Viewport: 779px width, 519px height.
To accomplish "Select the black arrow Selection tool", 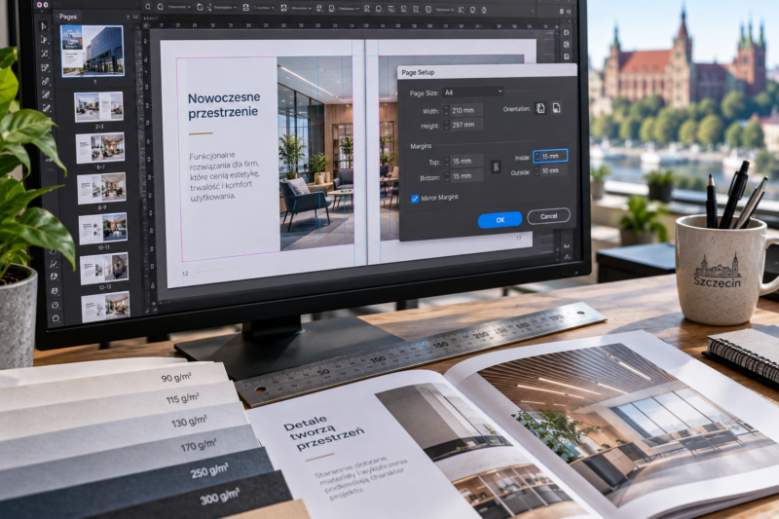I will [44, 26].
